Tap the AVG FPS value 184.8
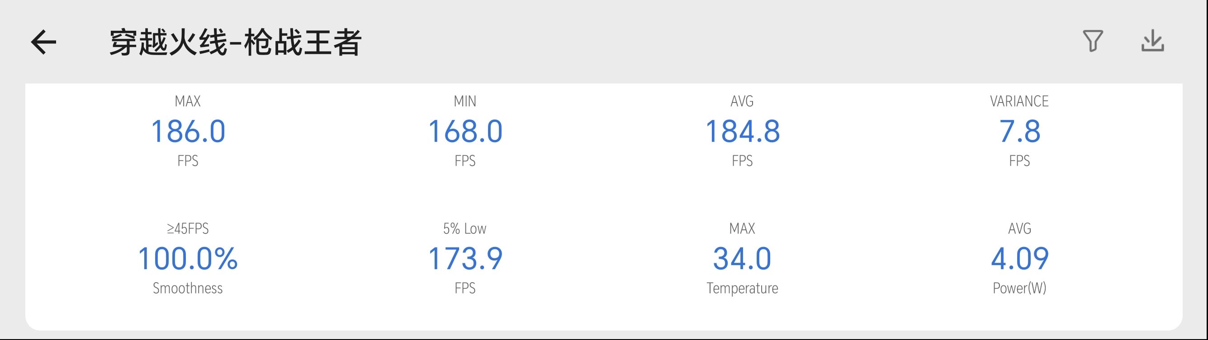Viewport: 1208px width, 340px height. point(742,131)
